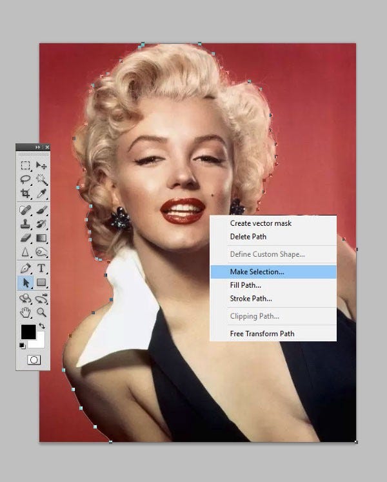
Task: Select the 3D Camera Orbit tool
Action: point(41,299)
